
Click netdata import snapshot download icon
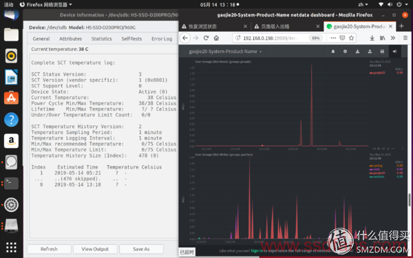point(357,52)
